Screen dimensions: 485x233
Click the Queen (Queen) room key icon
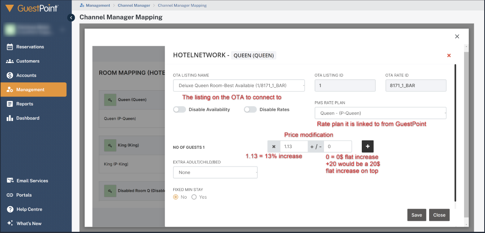pos(109,100)
